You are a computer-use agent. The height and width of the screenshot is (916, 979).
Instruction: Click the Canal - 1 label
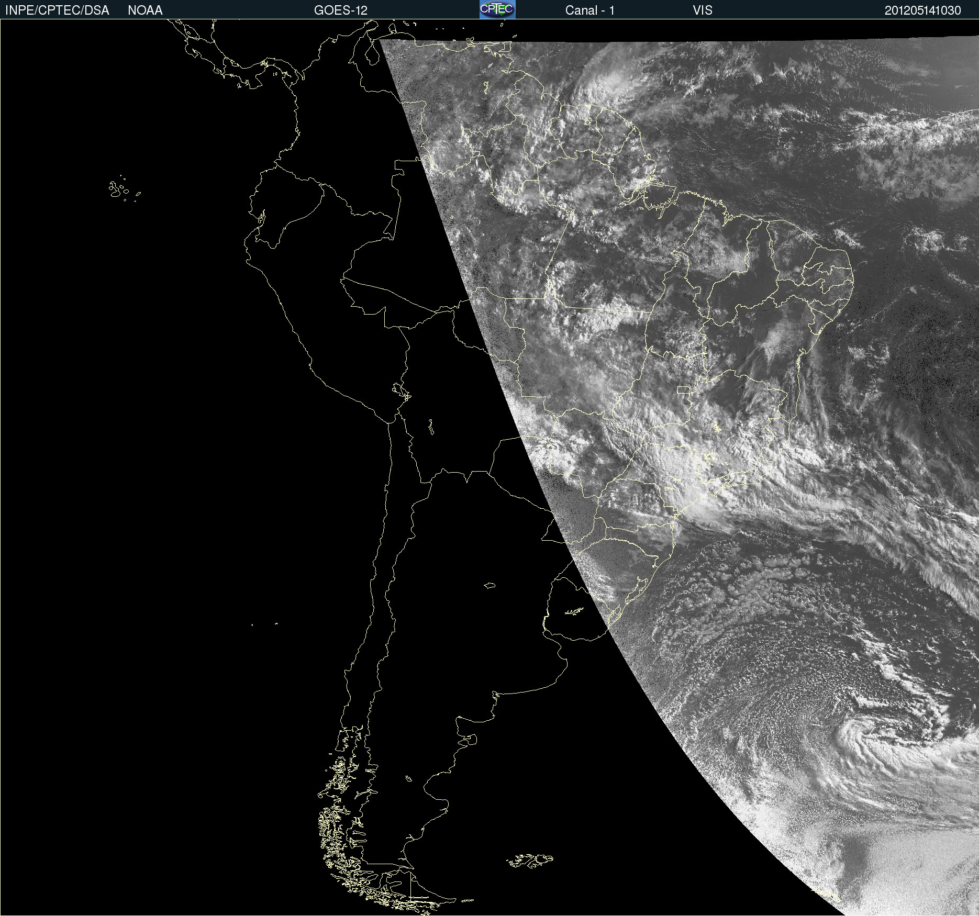(x=589, y=10)
